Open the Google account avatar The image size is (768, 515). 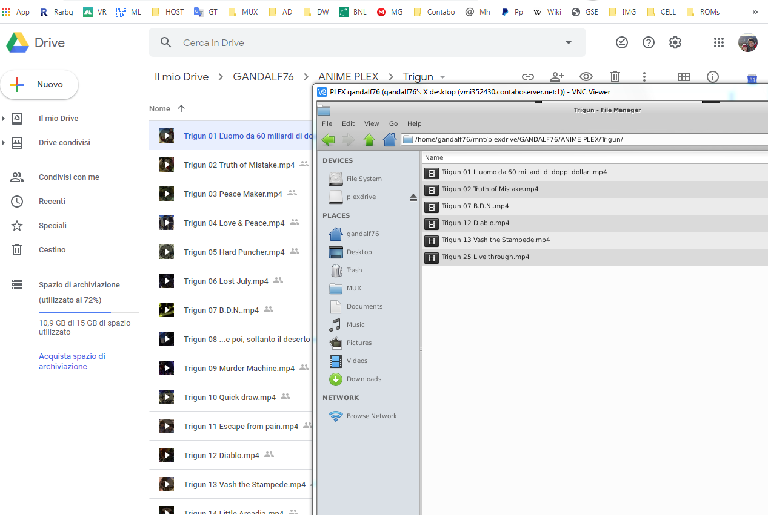point(748,42)
